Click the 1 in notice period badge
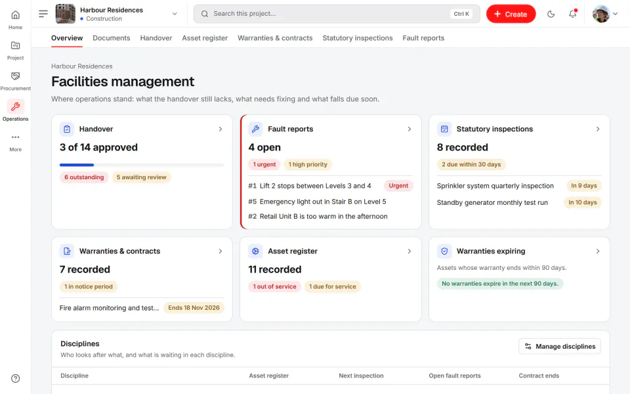This screenshot has width=630, height=394. pyautogui.click(x=89, y=287)
